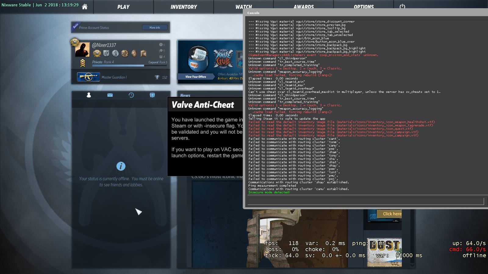
Task: Focus the console command input field
Action: coord(365,201)
